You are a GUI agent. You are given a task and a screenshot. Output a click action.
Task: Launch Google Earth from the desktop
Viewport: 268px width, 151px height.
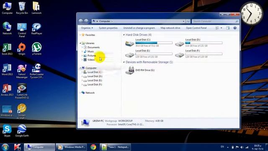click(22, 131)
